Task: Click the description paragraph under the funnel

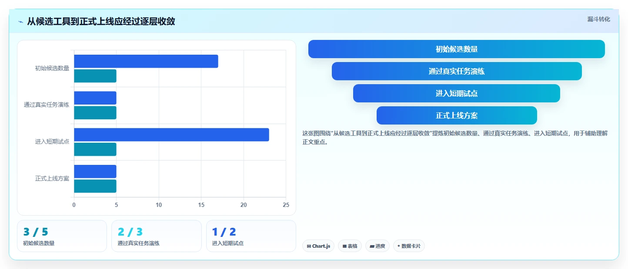Action: [x=454, y=138]
